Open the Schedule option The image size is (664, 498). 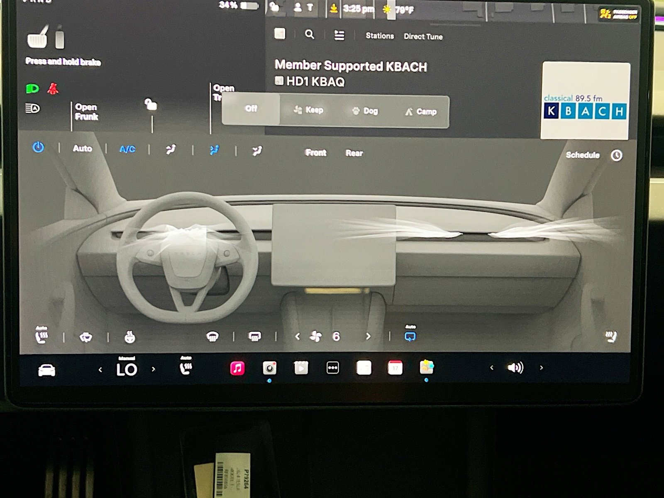click(x=583, y=155)
